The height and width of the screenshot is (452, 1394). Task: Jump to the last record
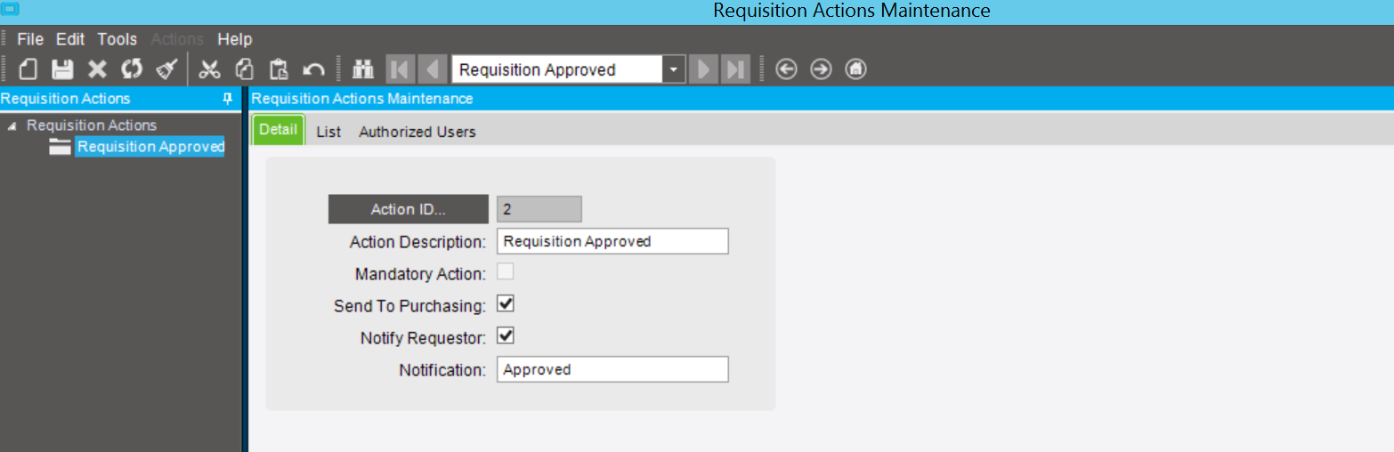(x=735, y=69)
